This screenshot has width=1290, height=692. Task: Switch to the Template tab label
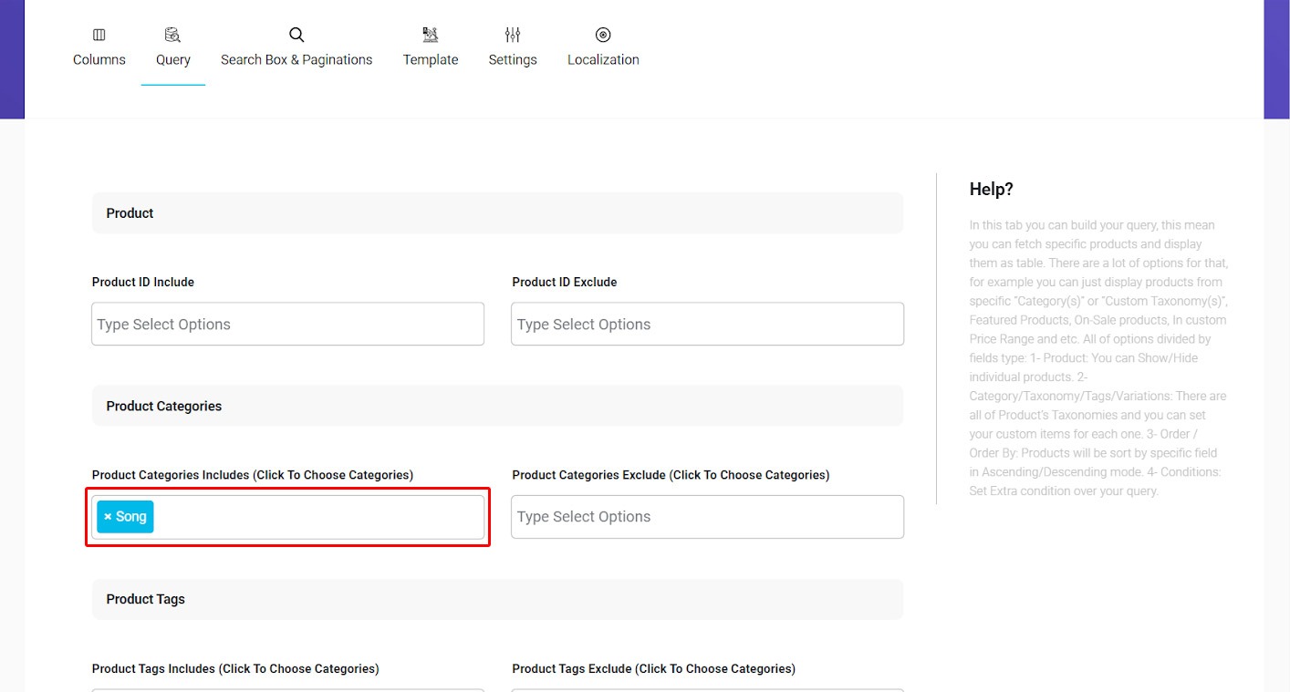[431, 59]
